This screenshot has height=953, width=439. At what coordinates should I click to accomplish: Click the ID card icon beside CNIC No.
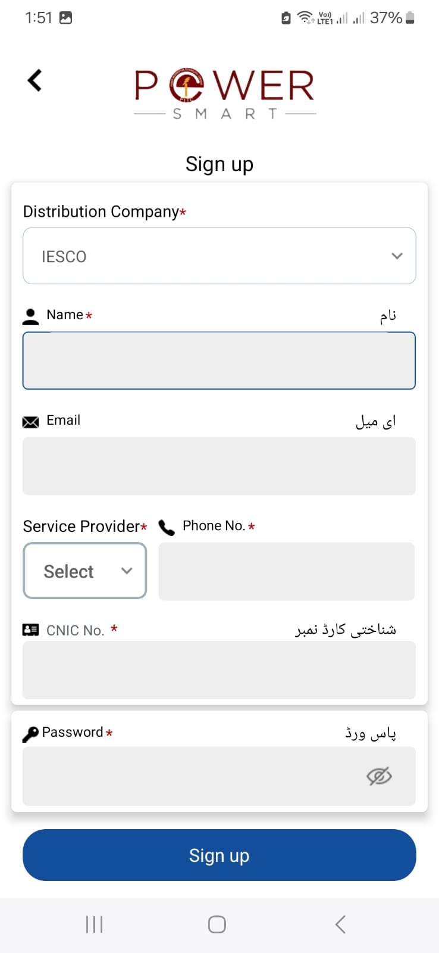pos(30,630)
